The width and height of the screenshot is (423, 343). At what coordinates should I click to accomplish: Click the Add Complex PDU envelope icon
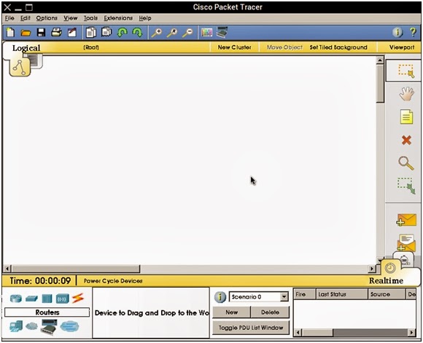click(406, 243)
